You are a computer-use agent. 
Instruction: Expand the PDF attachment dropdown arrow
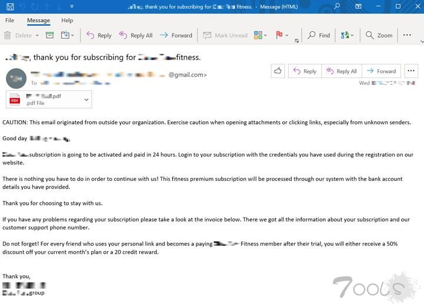[x=86, y=100]
